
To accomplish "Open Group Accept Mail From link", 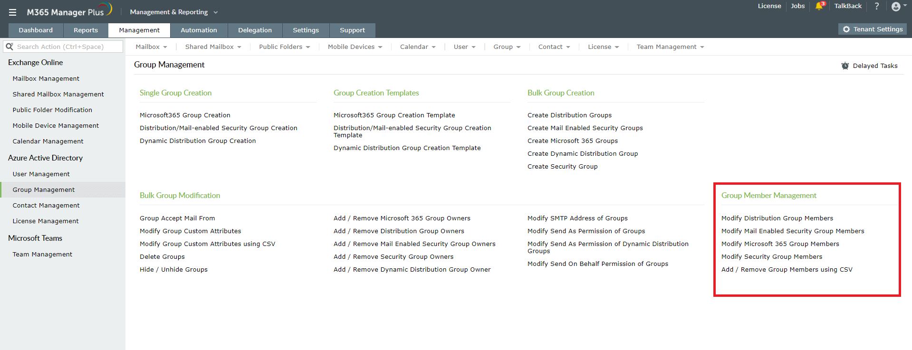I will (177, 218).
